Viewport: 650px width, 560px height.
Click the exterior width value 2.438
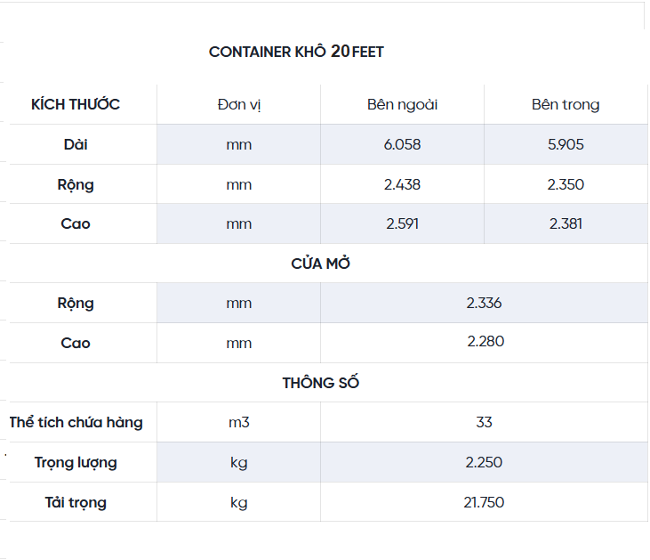coord(402,184)
